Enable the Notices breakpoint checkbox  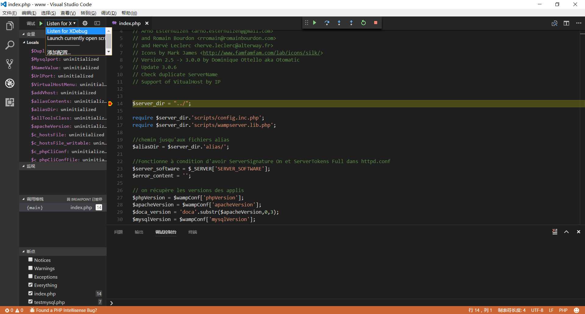pos(30,260)
